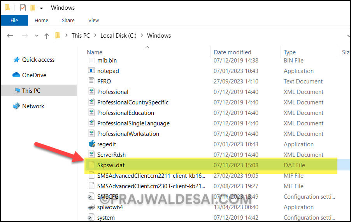Click the Forward navigation arrow
This screenshot has height=222, width=351.
[x=25, y=36]
